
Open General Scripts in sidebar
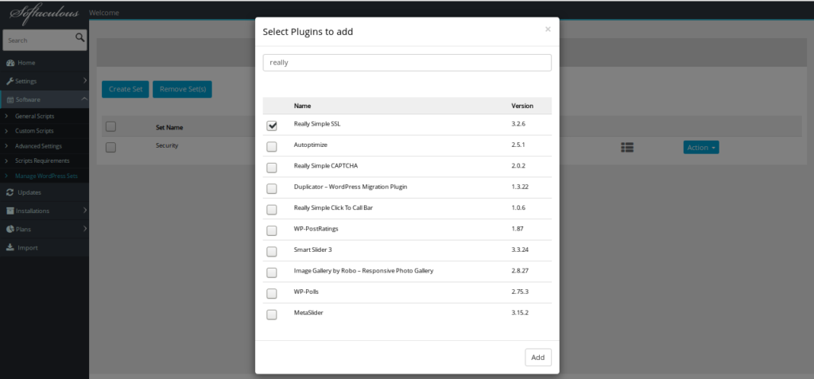tap(35, 117)
